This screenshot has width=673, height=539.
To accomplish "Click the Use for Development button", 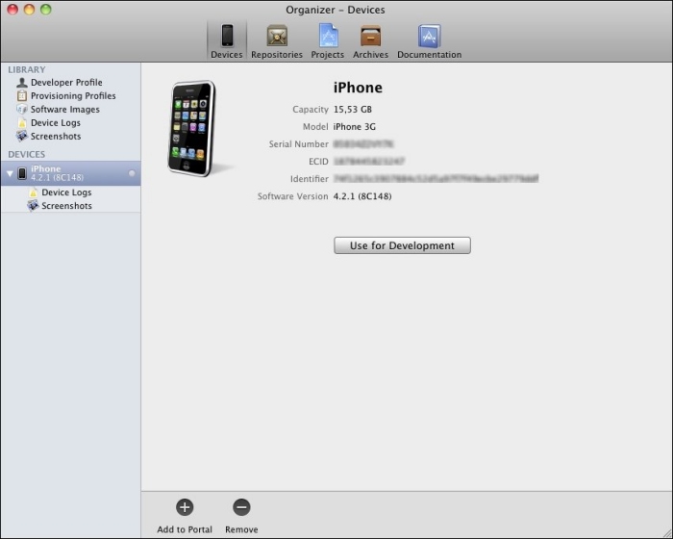I will [402, 245].
